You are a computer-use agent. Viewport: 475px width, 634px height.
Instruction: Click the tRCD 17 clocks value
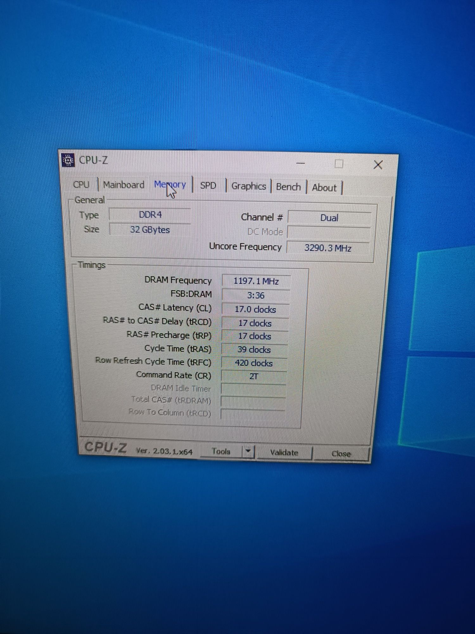click(x=255, y=323)
